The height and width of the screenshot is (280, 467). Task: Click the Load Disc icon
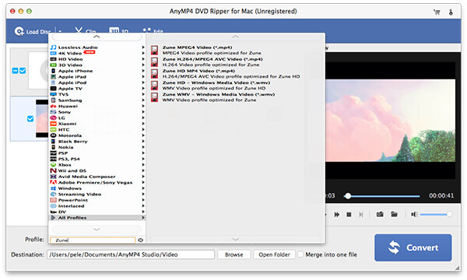click(19, 32)
